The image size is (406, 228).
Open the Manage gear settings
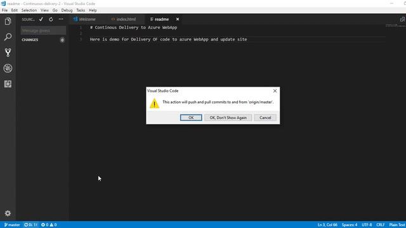pos(8,213)
